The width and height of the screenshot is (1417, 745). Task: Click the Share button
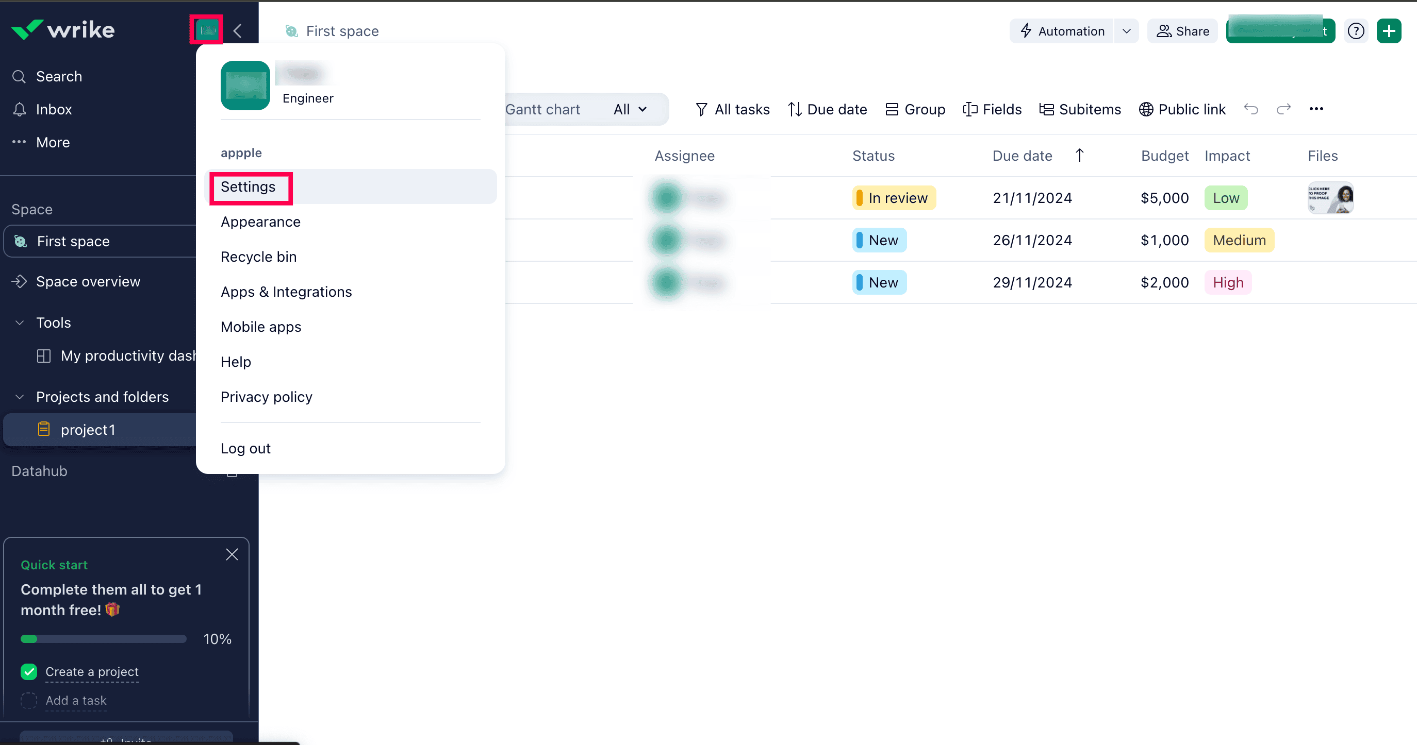point(1182,31)
